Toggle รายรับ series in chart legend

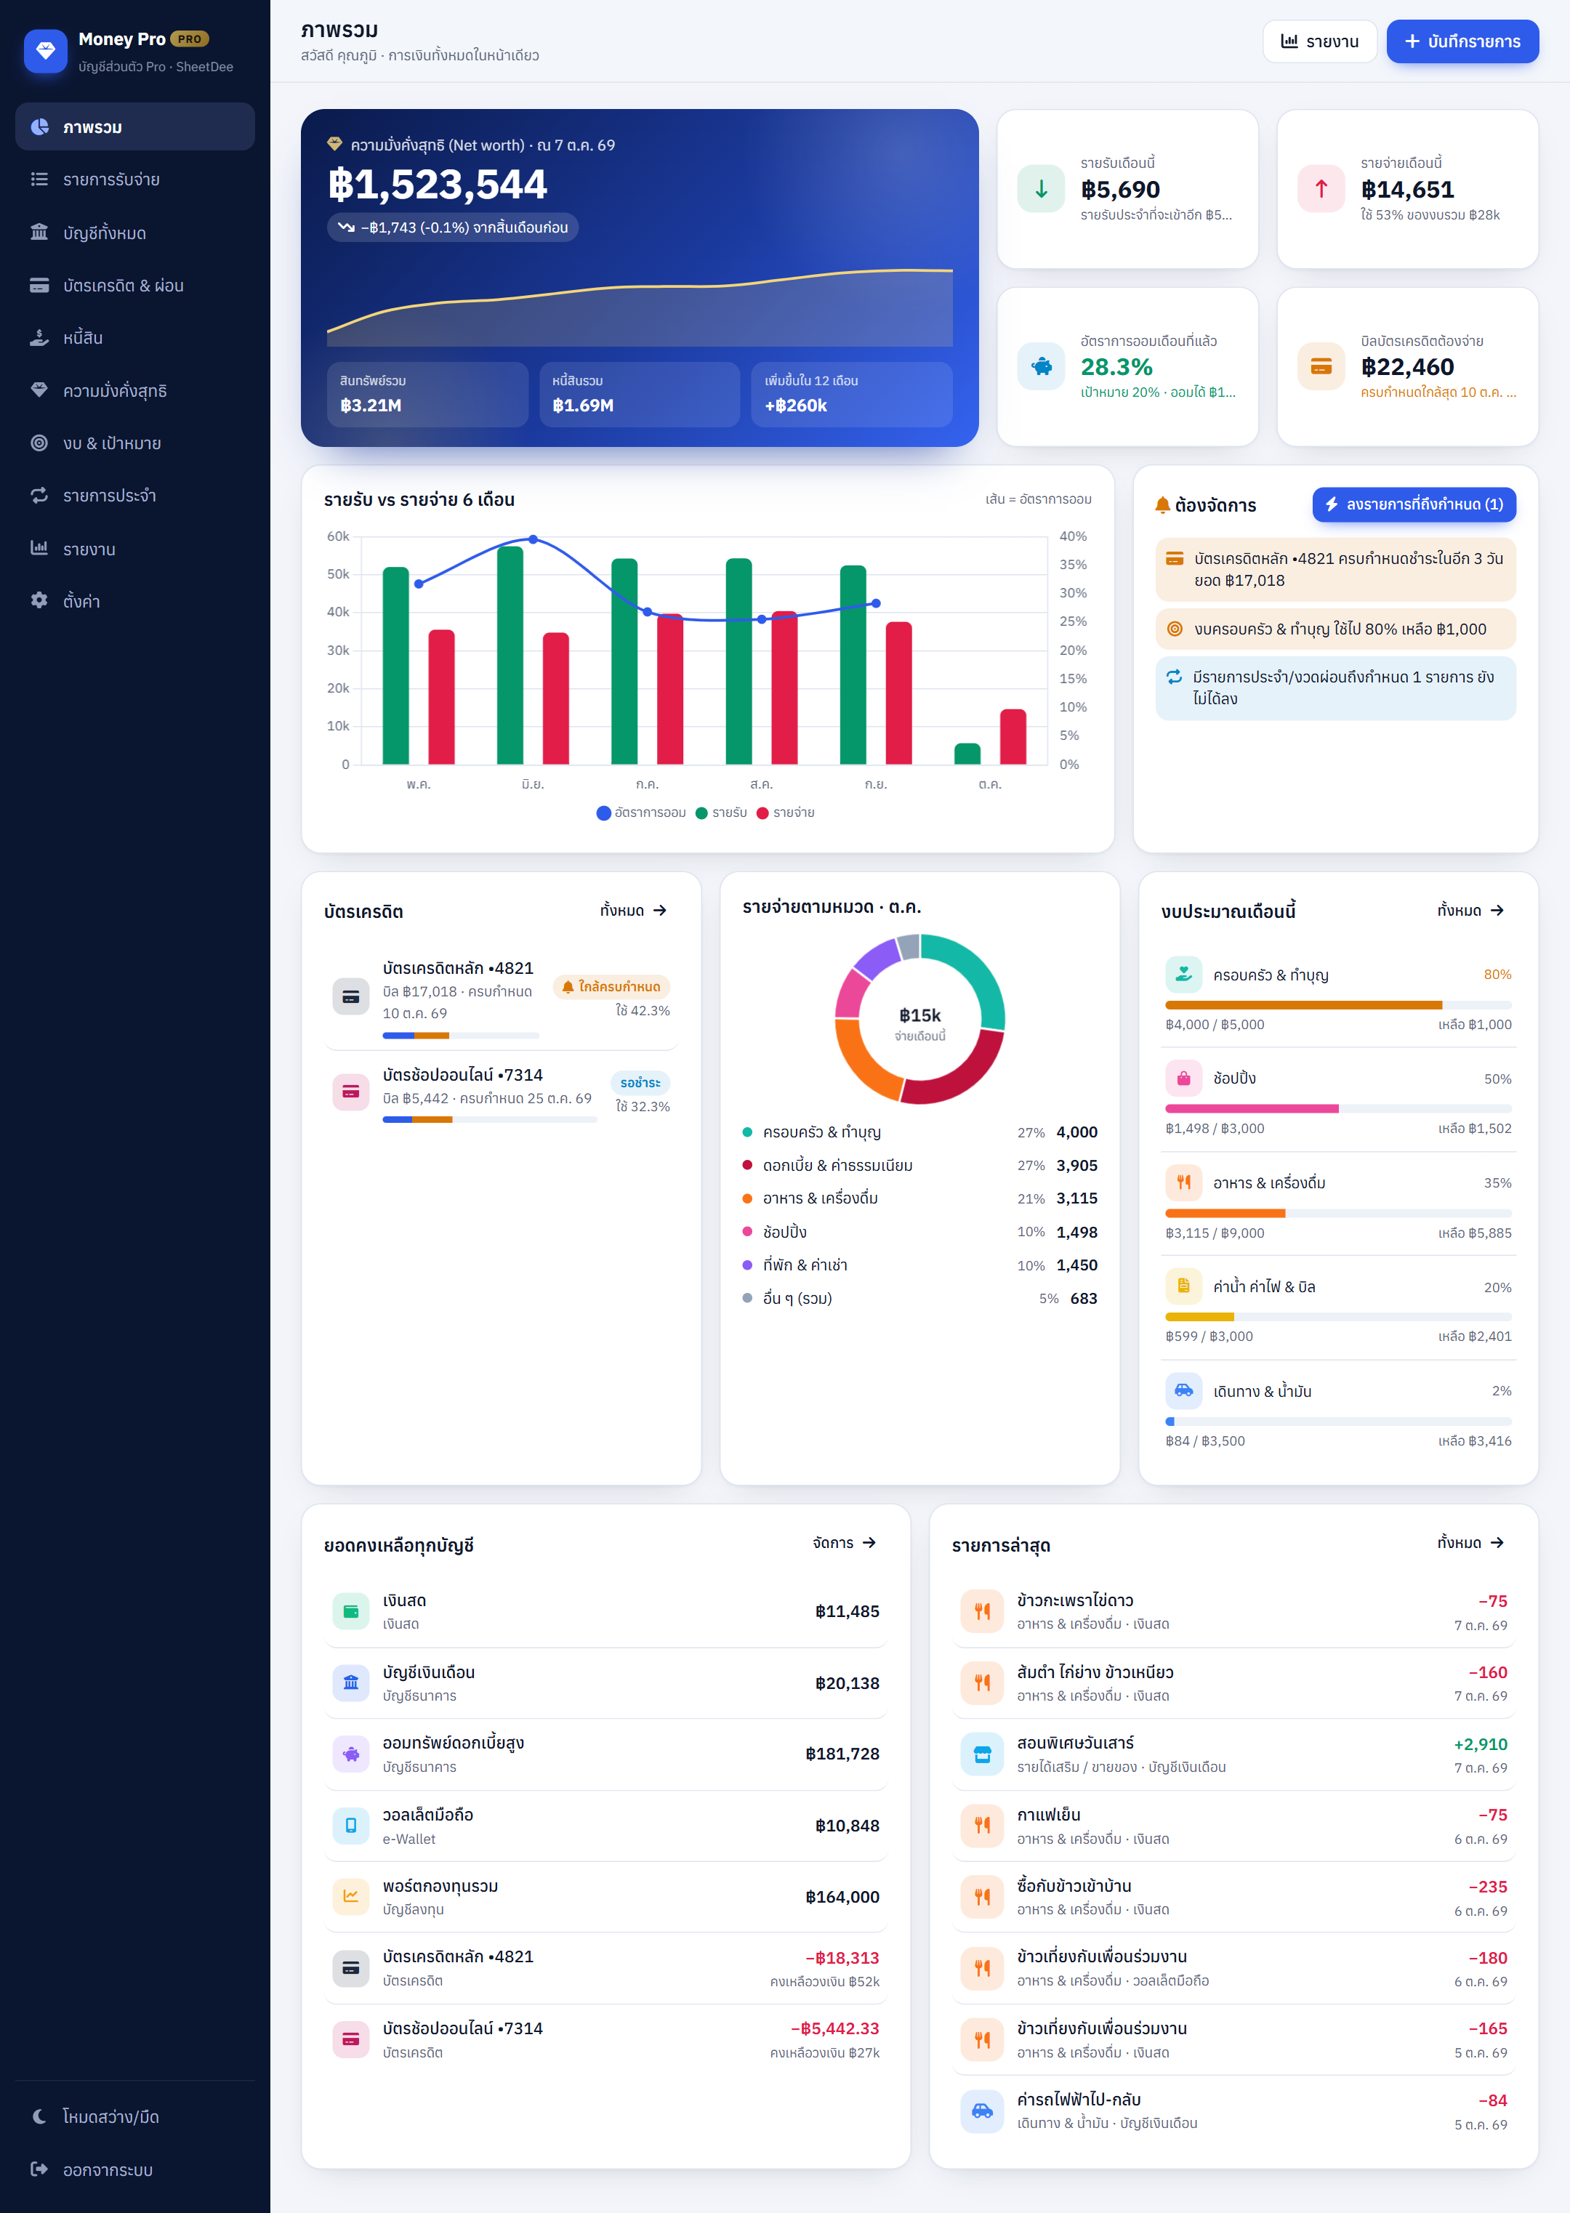coord(721,813)
